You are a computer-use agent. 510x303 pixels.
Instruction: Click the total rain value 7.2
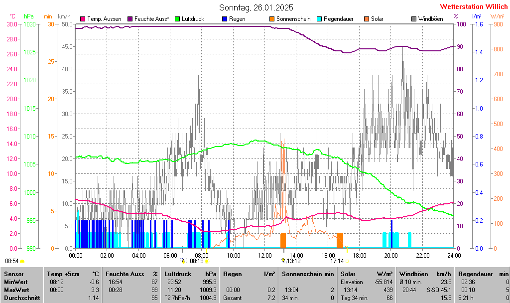[x=271, y=298]
